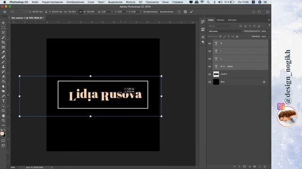This screenshot has height=169, width=302.
Task: Select the Zoom tool
Action: [3, 120]
